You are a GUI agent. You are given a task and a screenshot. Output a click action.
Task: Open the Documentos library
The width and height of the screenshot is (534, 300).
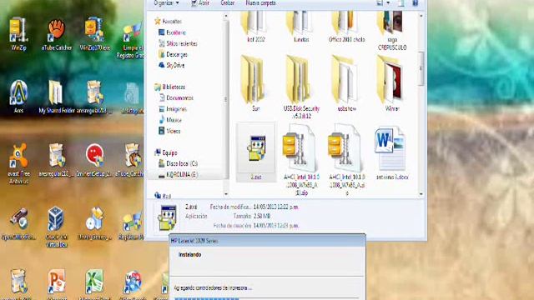click(176, 97)
